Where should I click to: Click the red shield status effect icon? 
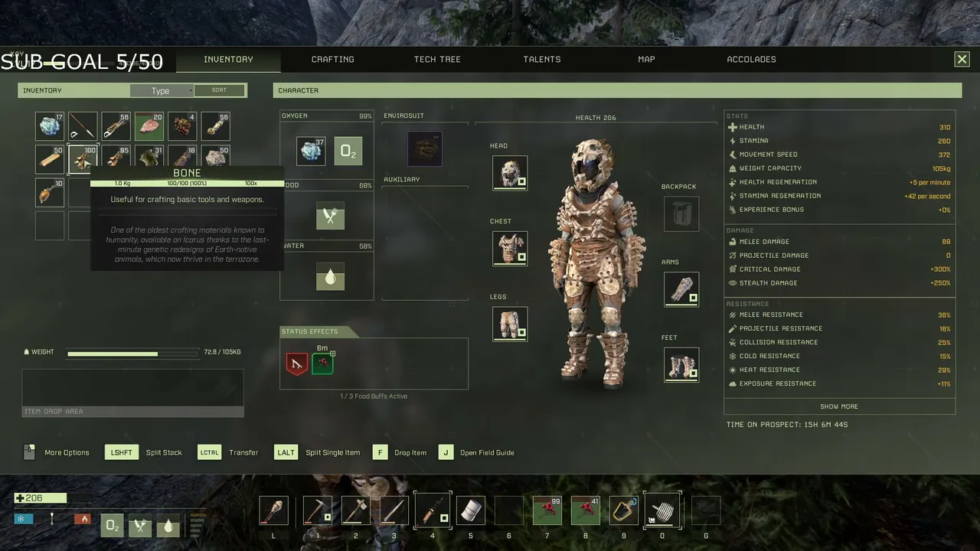[297, 364]
